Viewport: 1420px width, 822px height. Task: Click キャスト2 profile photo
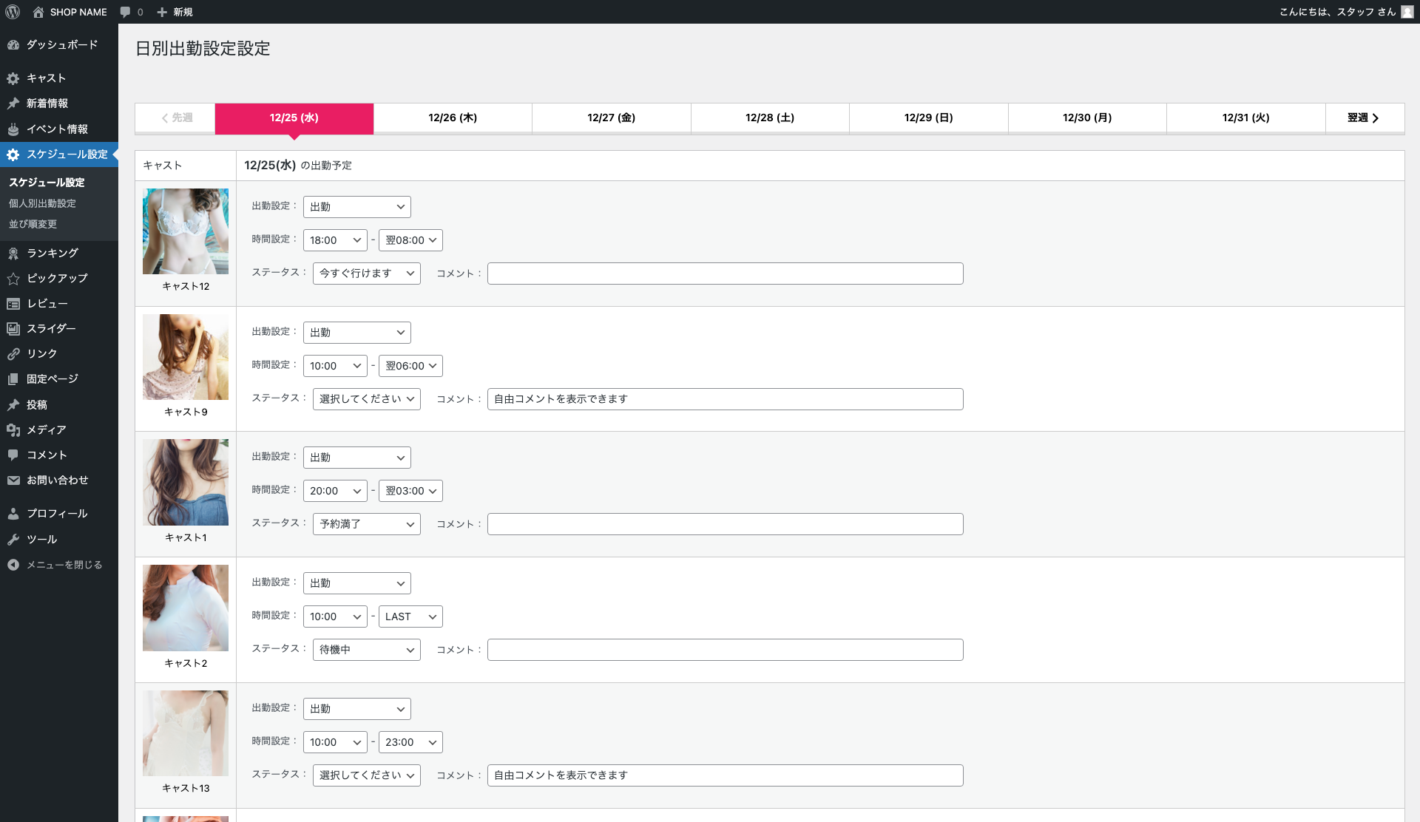click(186, 608)
